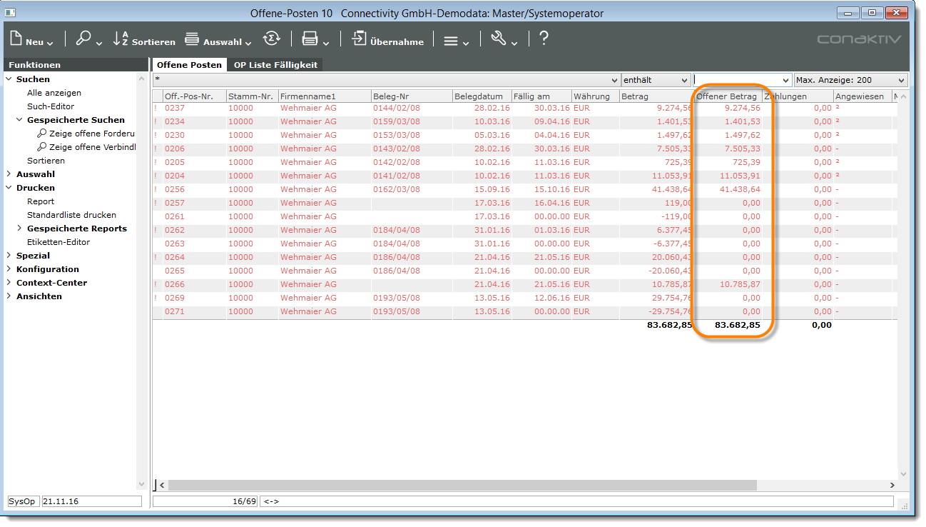Image resolution: width=926 pixels, height=527 pixels.
Task: Open the hamburger list menu
Action: point(451,41)
